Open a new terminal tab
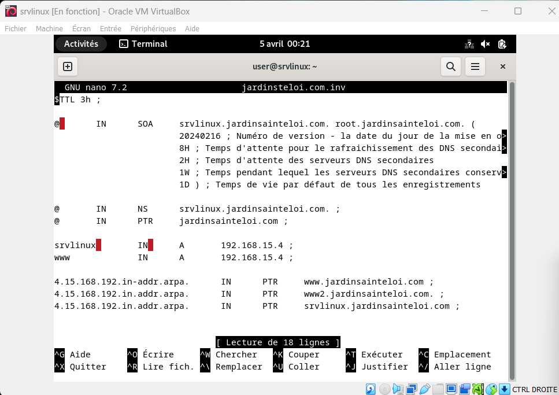The height and width of the screenshot is (395, 559). pyautogui.click(x=68, y=67)
